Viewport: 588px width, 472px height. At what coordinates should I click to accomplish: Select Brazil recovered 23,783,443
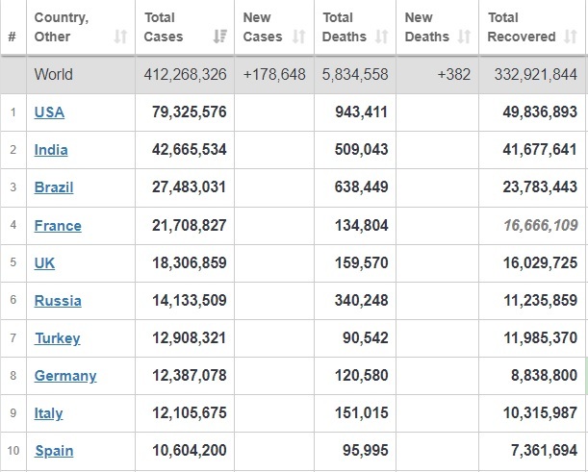(540, 187)
